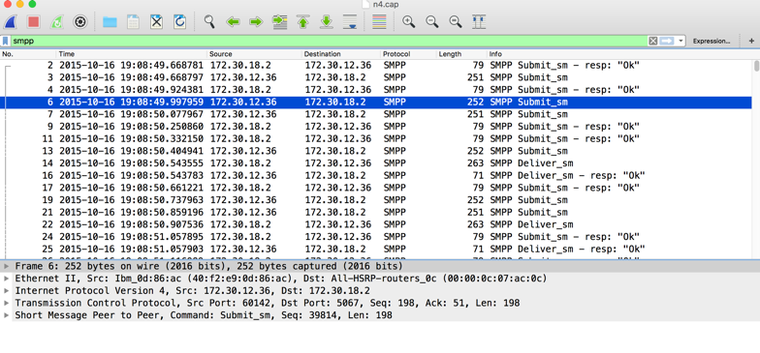
Task: Click into the smpp filter field
Action: point(329,41)
